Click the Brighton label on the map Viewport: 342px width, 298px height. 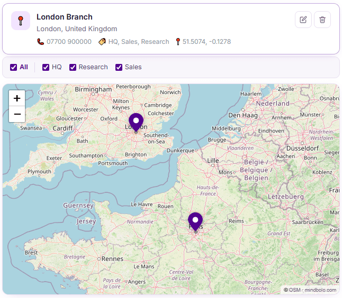(136, 155)
